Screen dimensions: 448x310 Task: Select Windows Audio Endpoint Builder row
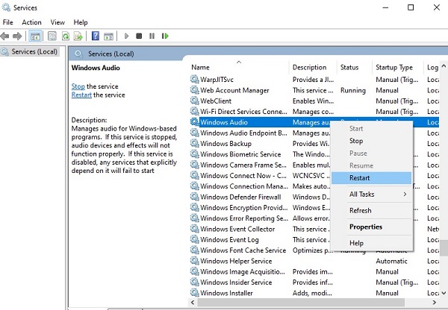[x=314, y=133]
